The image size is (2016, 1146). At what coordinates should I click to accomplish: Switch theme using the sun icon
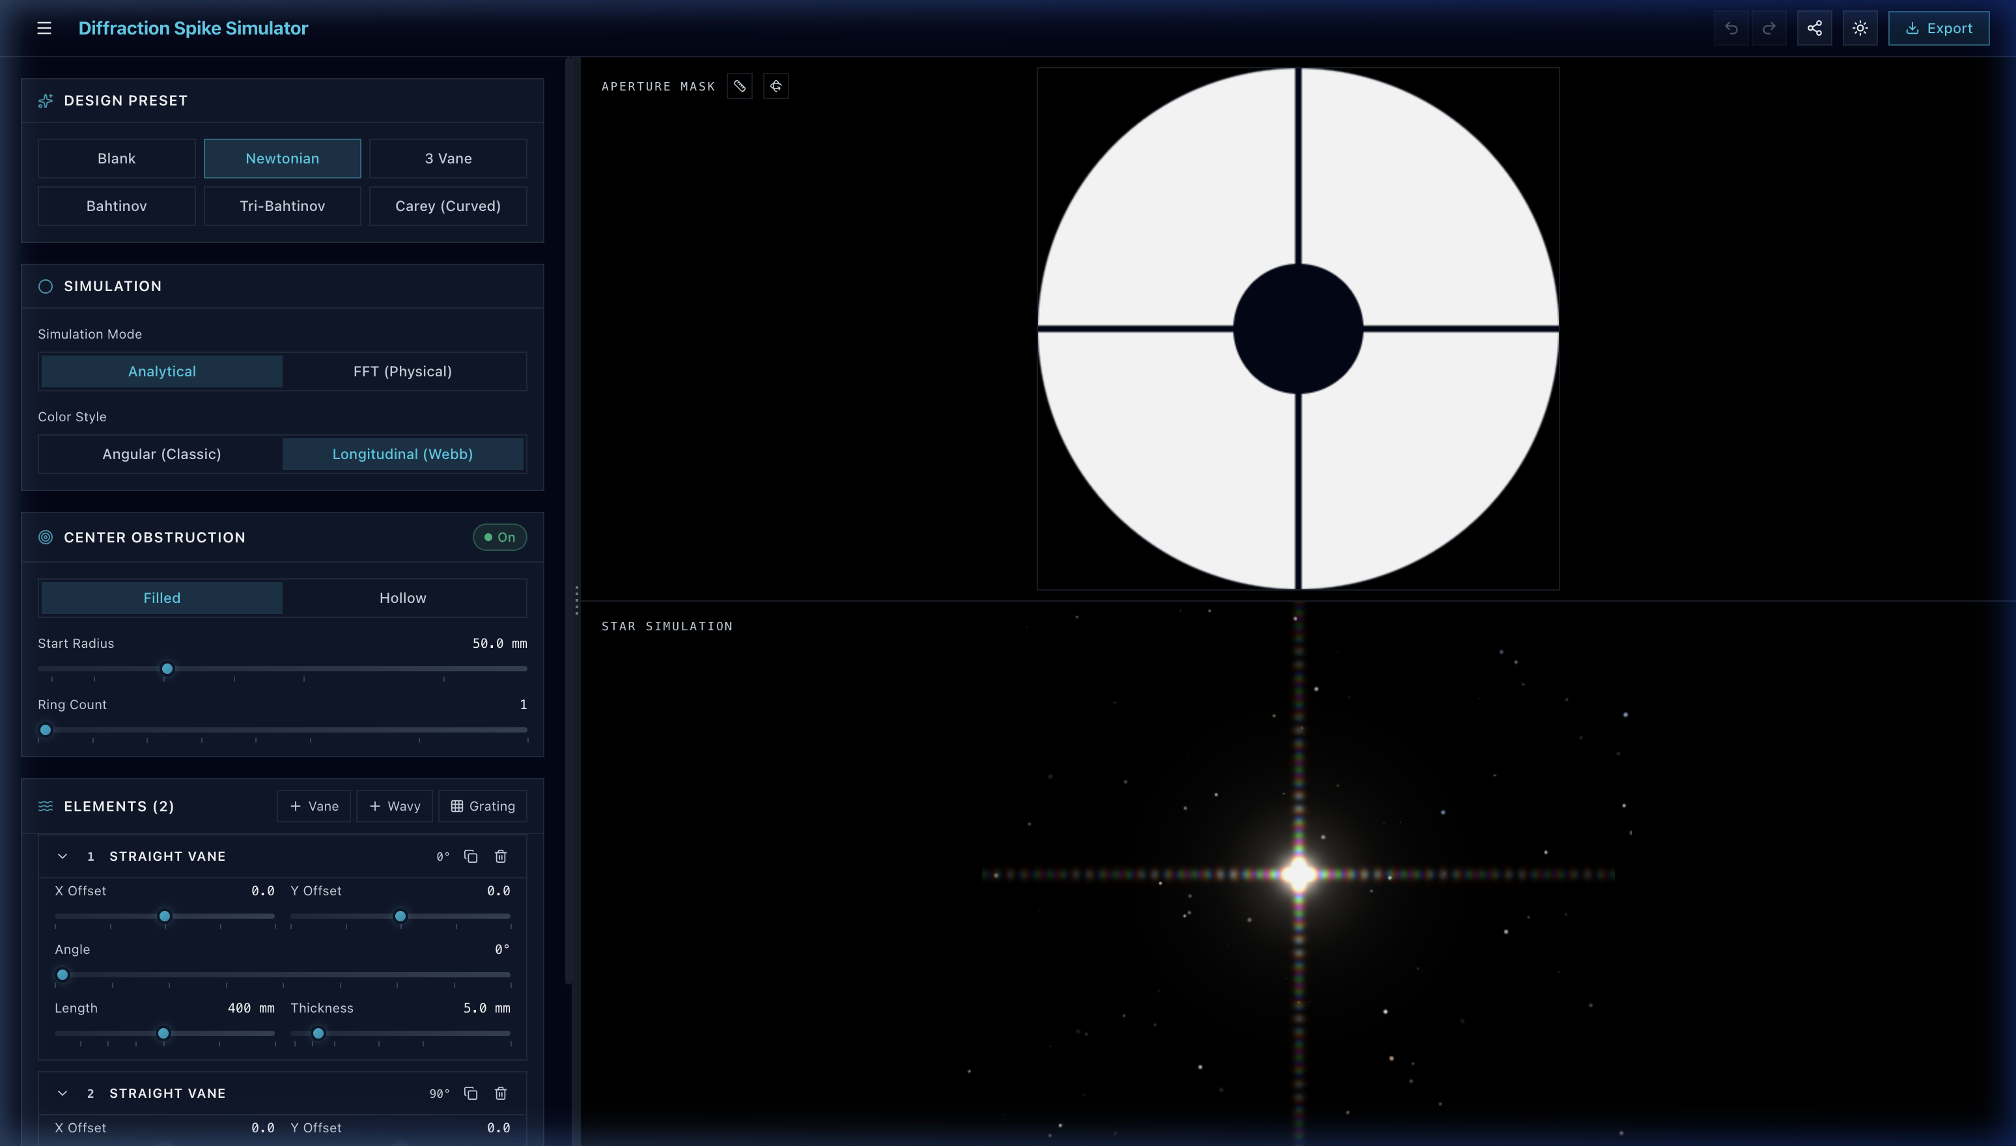click(1860, 27)
